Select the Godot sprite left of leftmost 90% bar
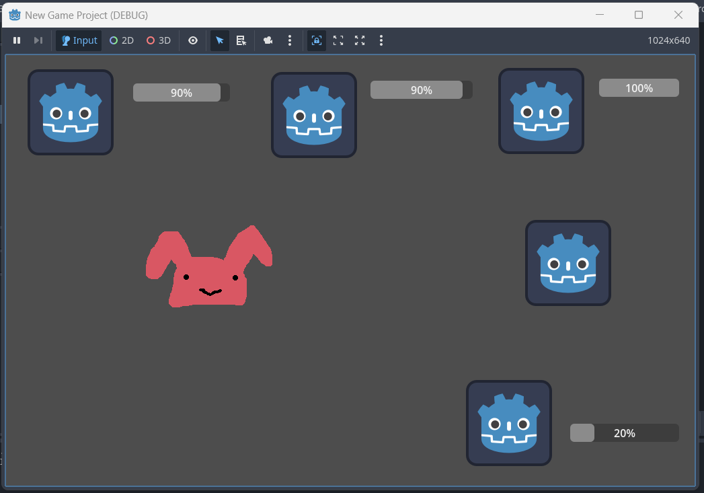 [71, 112]
